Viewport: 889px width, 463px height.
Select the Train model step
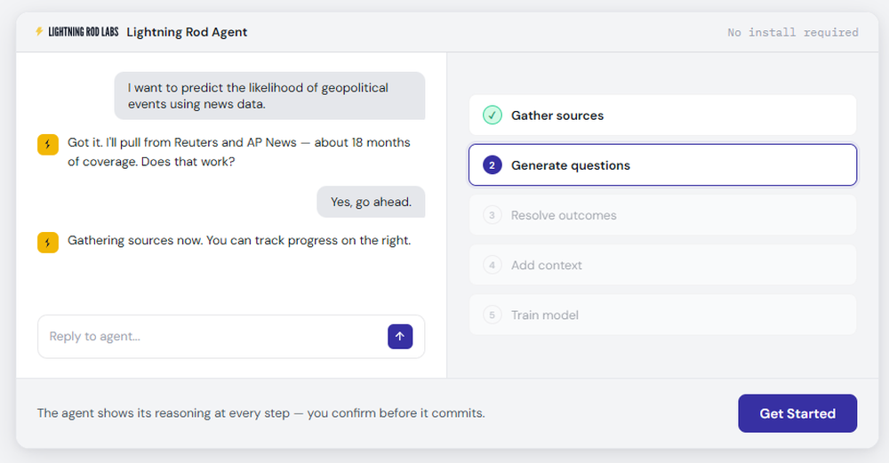coord(662,315)
